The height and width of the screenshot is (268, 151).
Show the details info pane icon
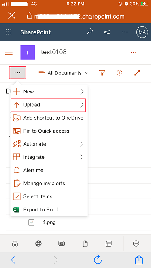click(x=119, y=73)
